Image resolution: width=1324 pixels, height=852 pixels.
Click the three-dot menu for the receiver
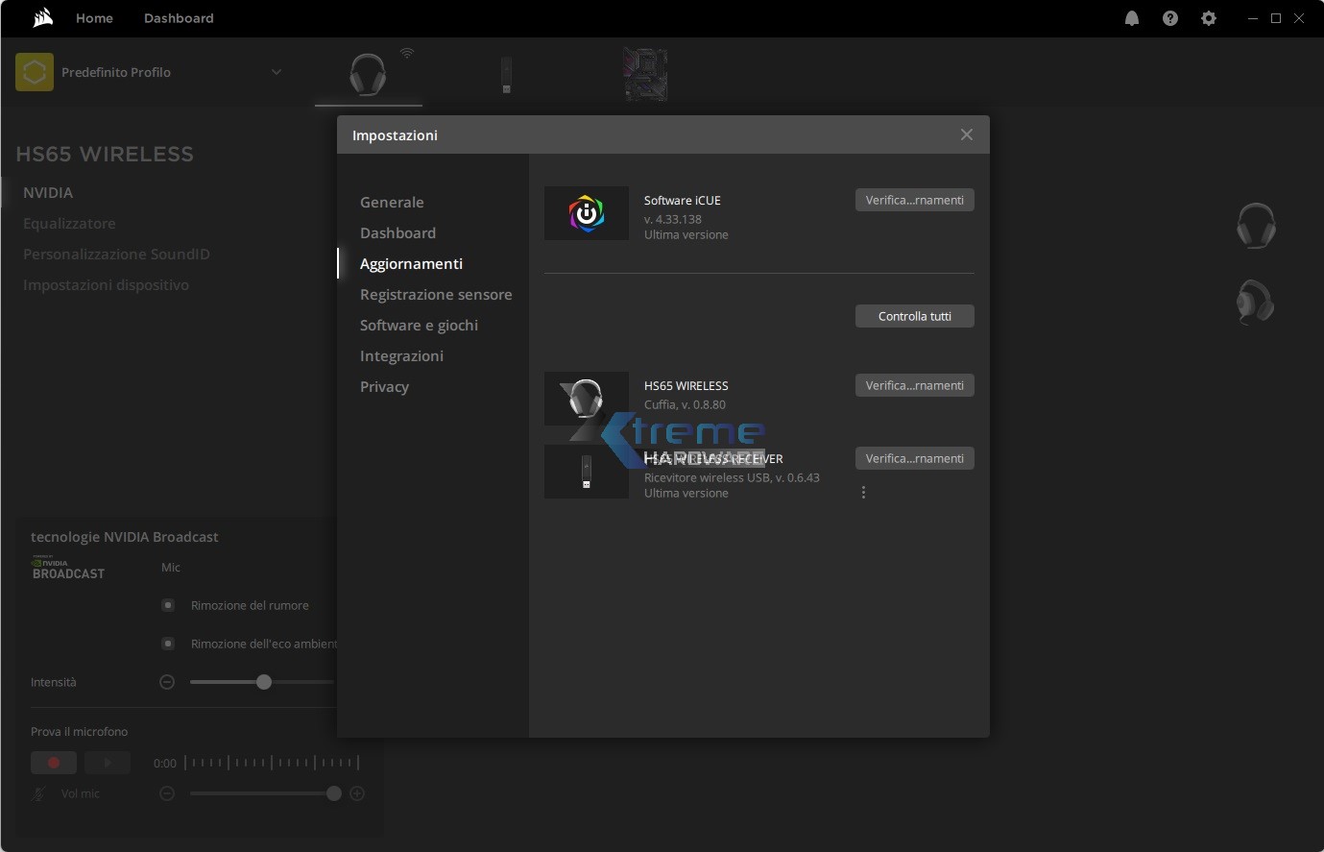[863, 493]
